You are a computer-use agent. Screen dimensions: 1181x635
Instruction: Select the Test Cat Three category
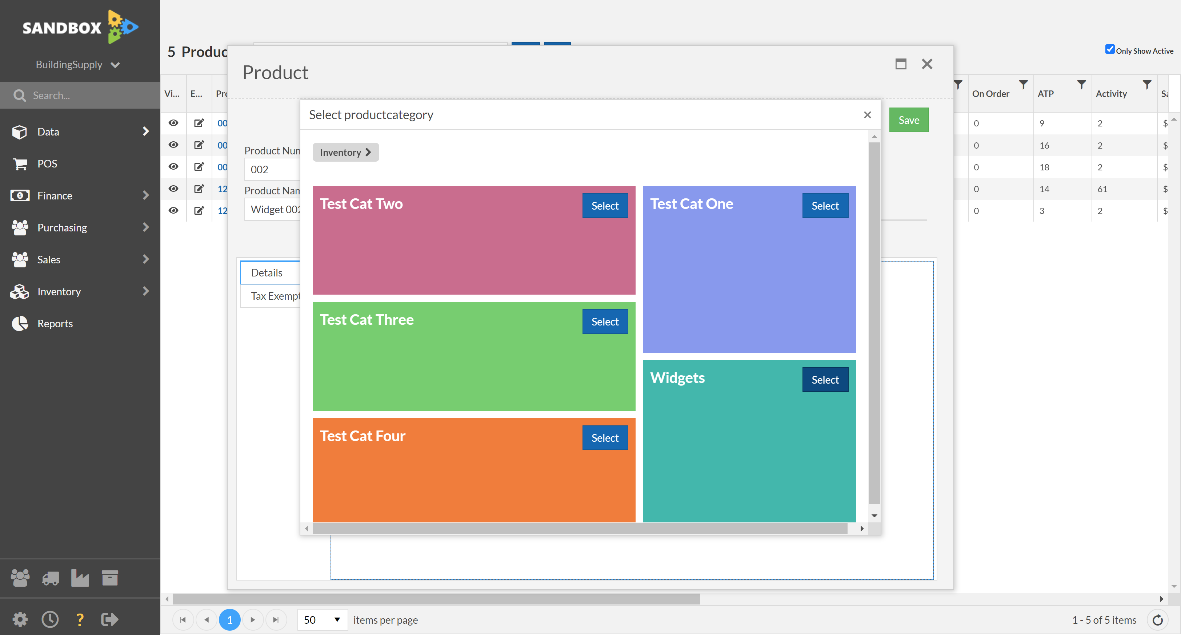point(605,321)
